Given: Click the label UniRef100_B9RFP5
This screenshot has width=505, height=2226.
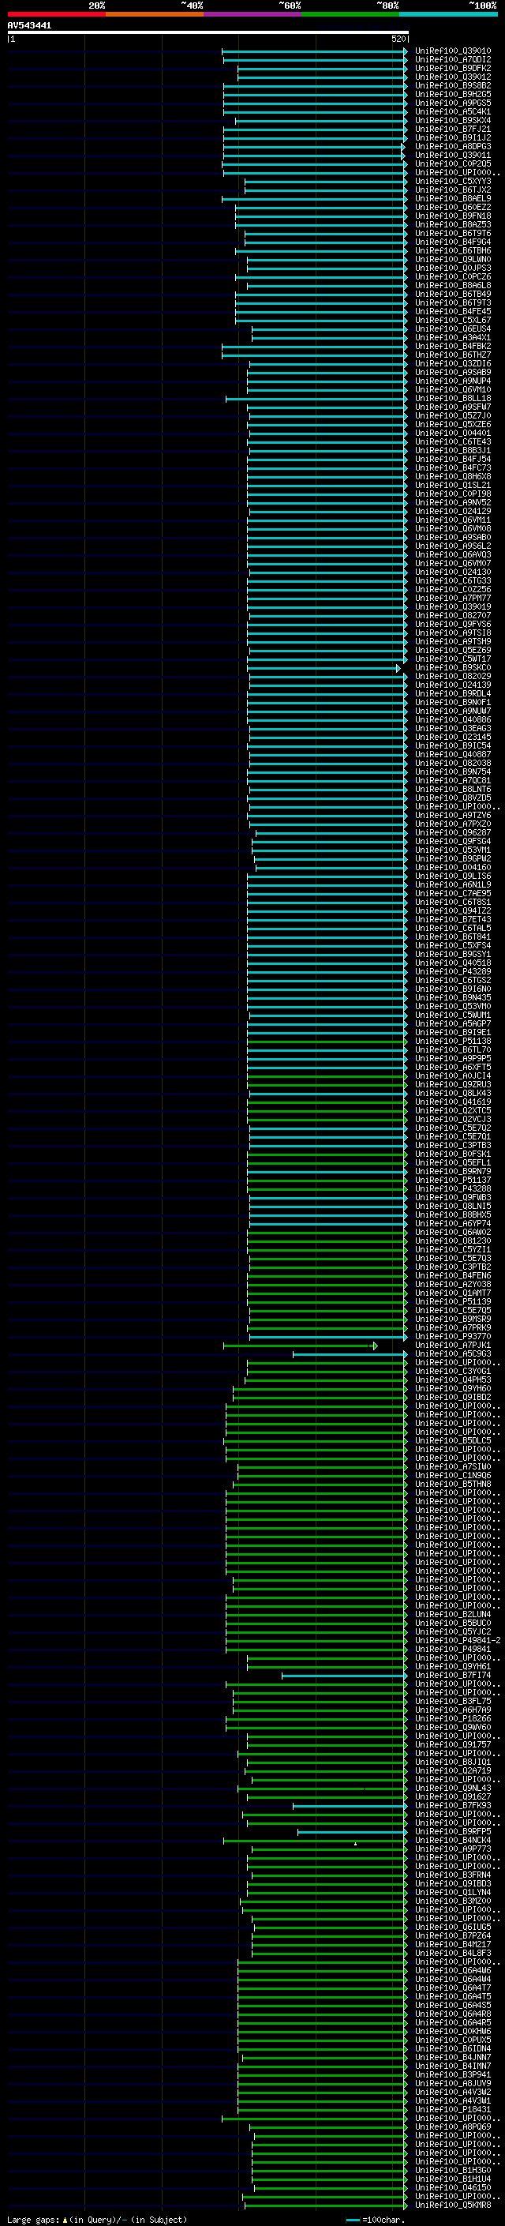Looking at the screenshot, I should pos(453,1831).
